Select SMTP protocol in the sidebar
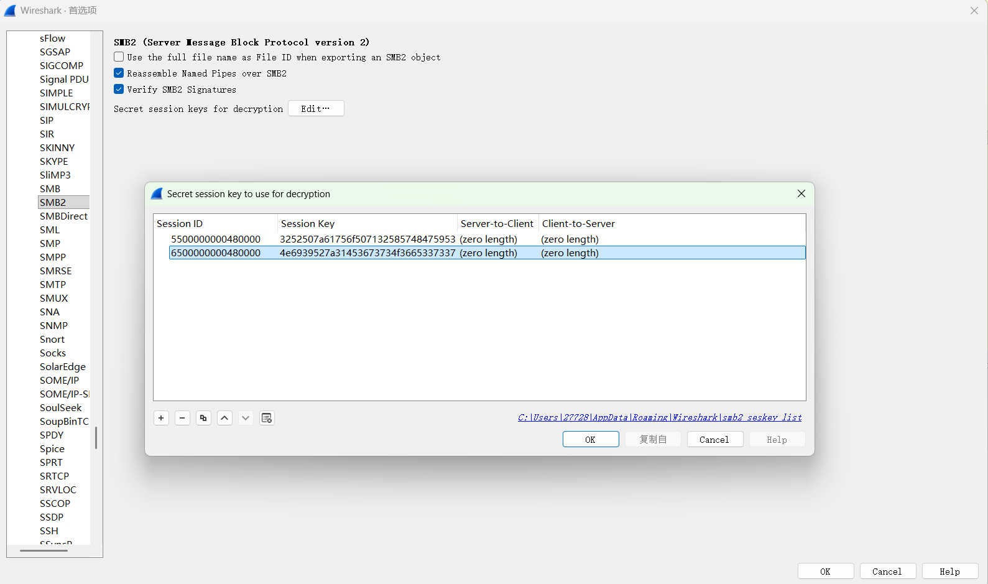Image resolution: width=988 pixels, height=584 pixels. click(x=53, y=285)
